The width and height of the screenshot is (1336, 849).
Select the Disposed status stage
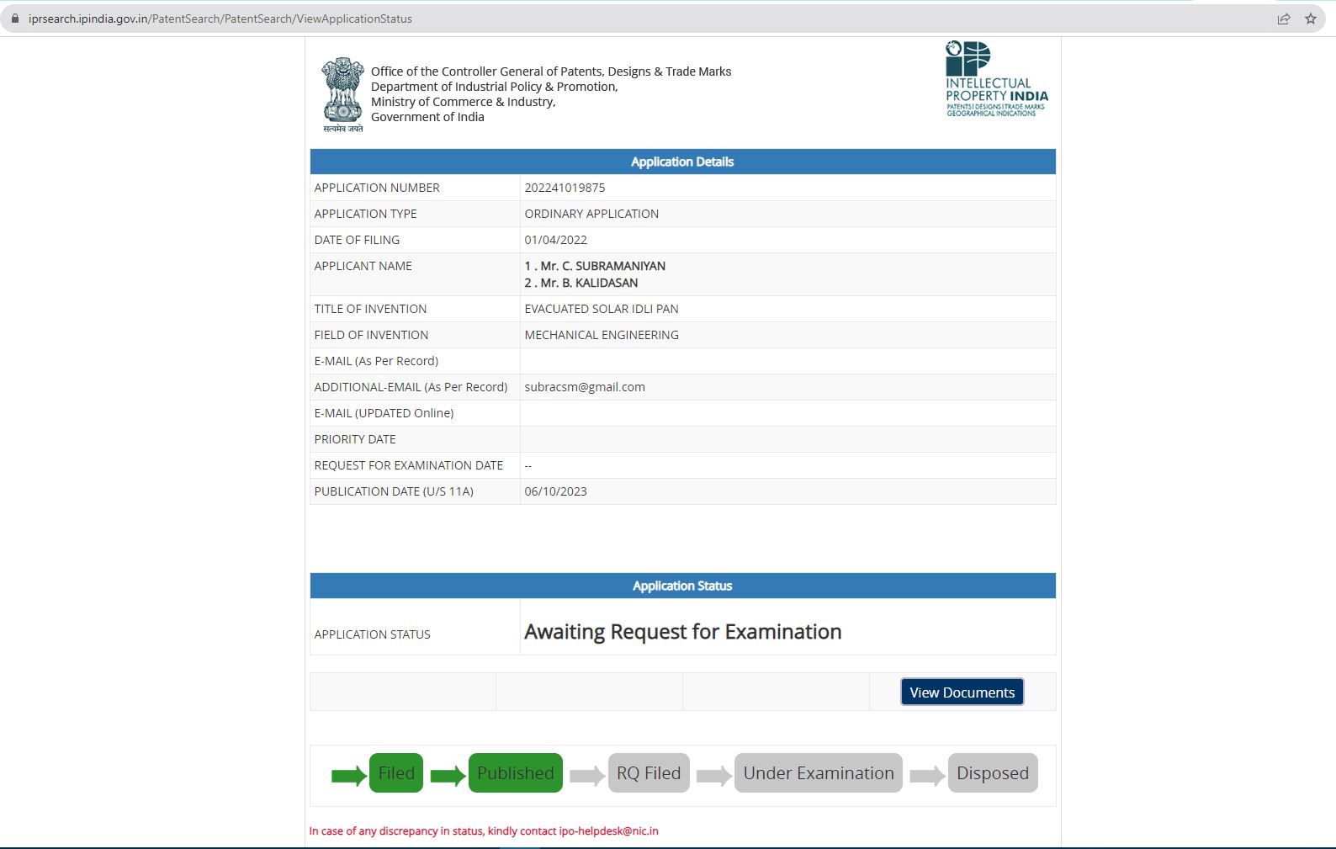993,772
